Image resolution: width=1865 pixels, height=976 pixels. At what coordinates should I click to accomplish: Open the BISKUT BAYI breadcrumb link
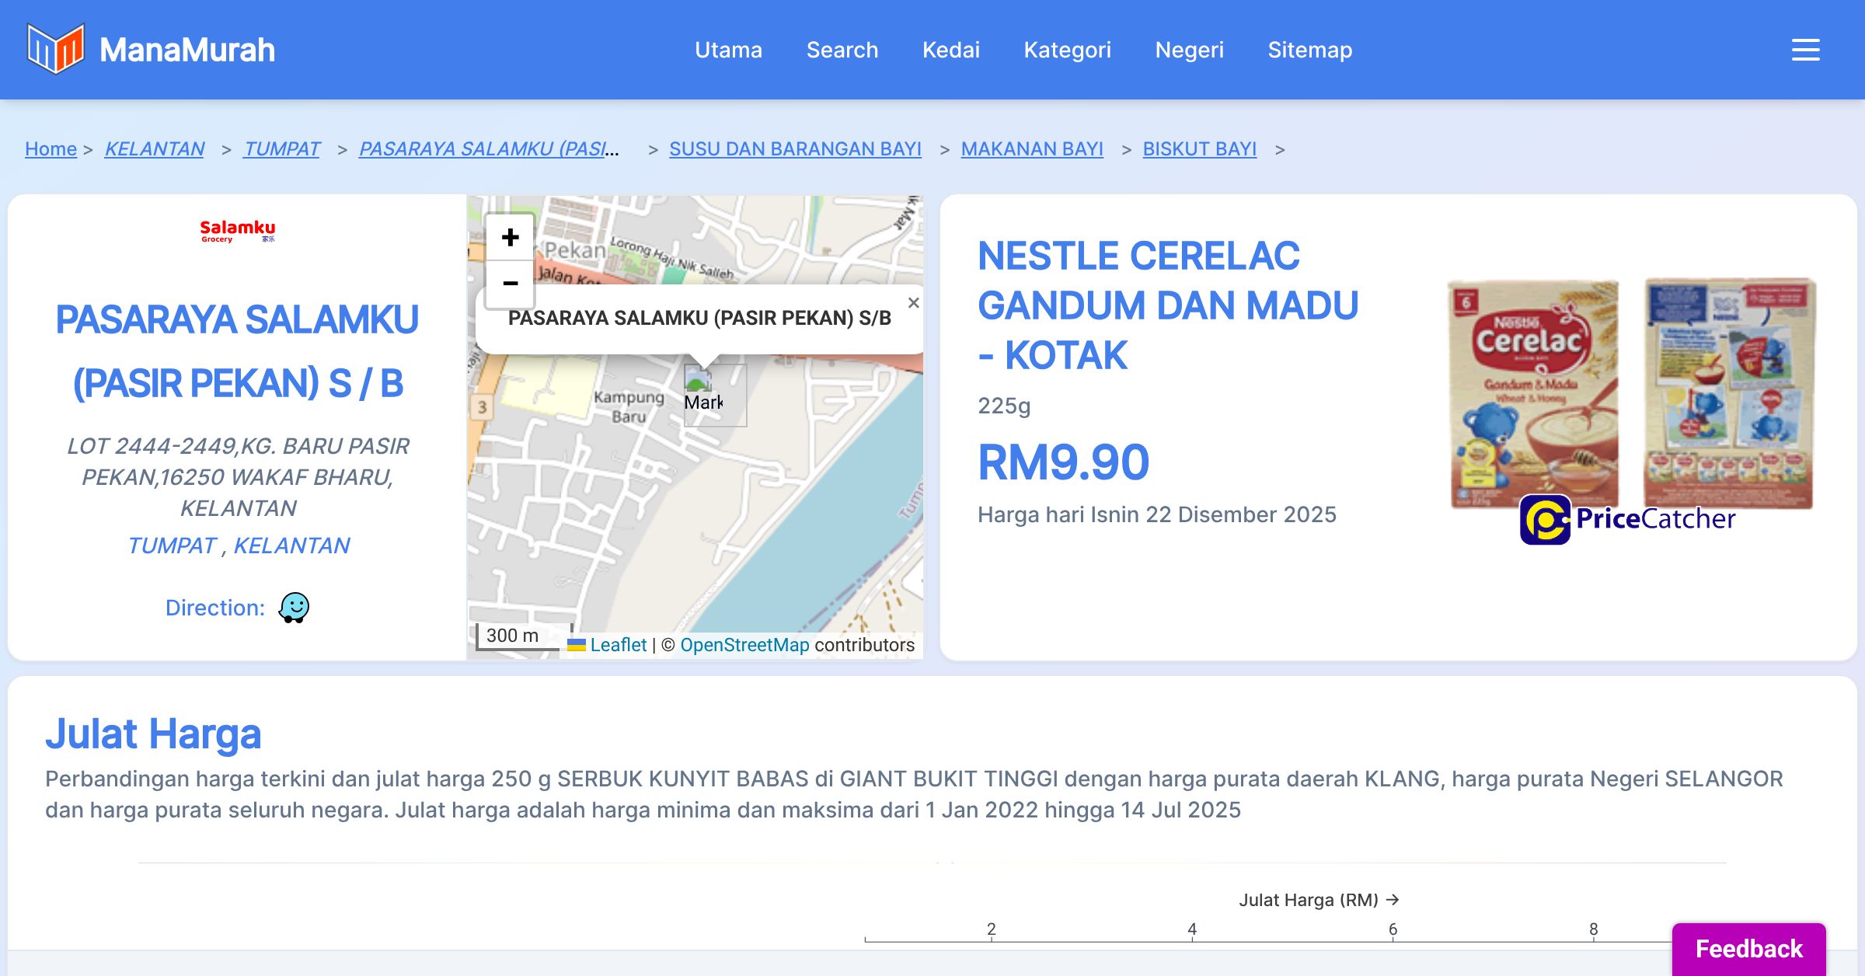[1199, 148]
